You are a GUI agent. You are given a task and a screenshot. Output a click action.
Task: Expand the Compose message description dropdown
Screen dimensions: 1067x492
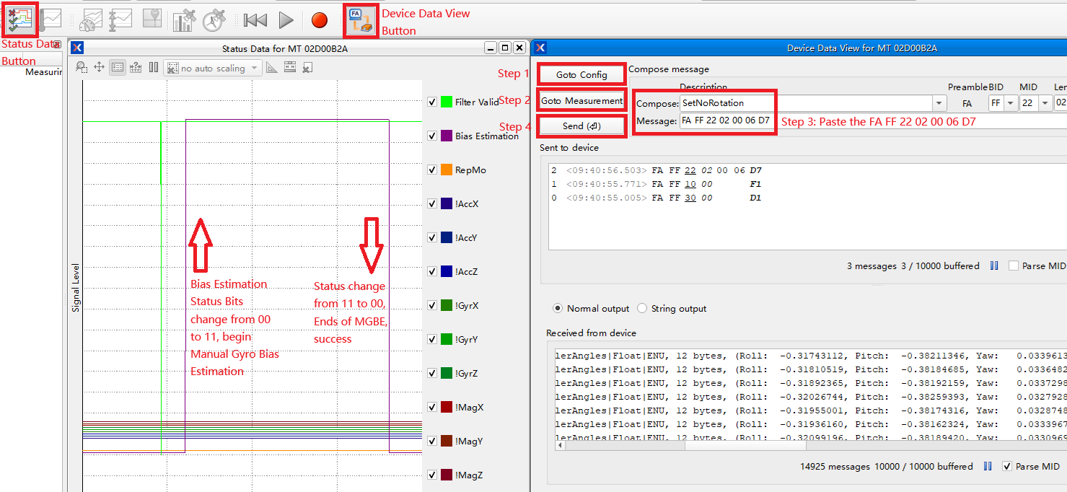click(x=939, y=102)
